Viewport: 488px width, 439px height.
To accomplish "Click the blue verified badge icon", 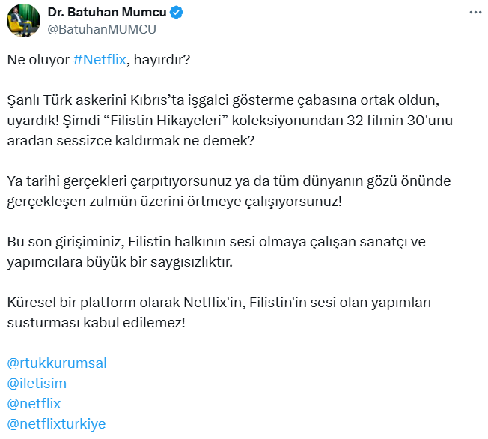I will tap(177, 13).
